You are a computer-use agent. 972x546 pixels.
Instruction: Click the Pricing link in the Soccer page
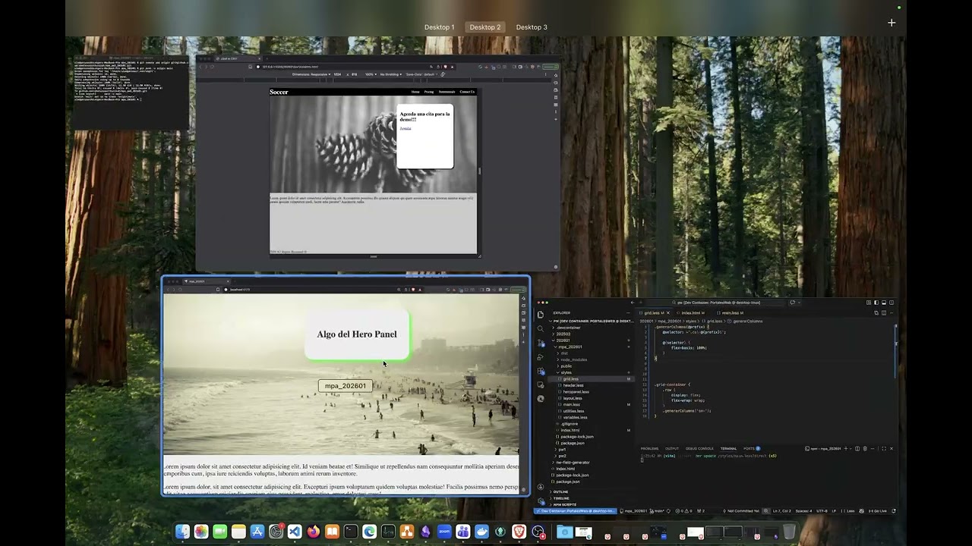coord(429,92)
